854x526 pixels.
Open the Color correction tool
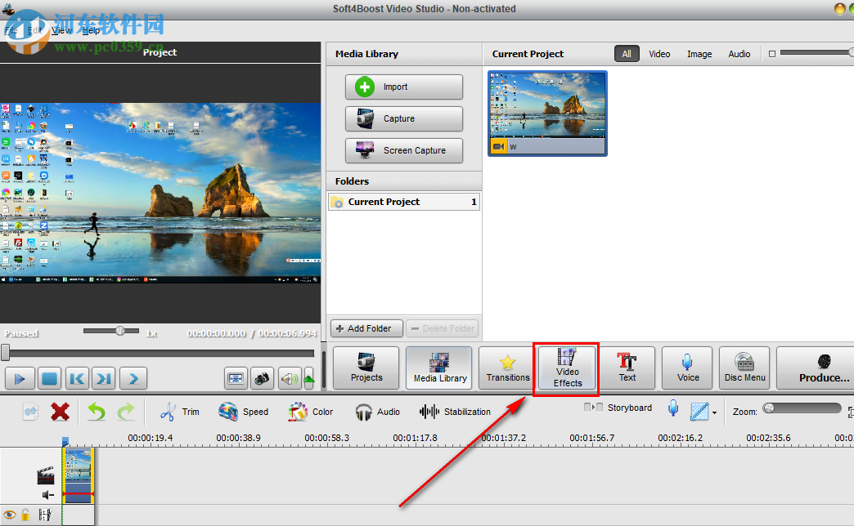click(x=311, y=412)
